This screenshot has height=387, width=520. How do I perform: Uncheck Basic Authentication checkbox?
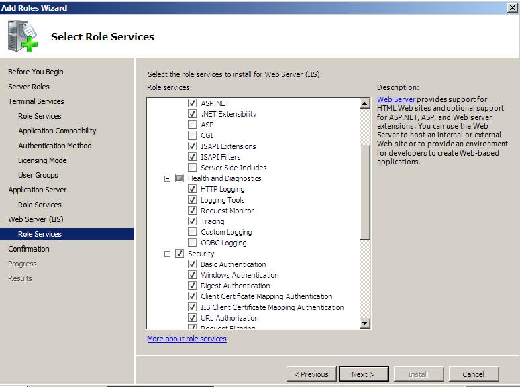pyautogui.click(x=193, y=264)
